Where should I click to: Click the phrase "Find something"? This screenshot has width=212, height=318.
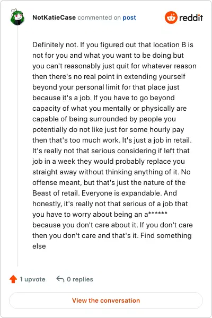click(166, 235)
